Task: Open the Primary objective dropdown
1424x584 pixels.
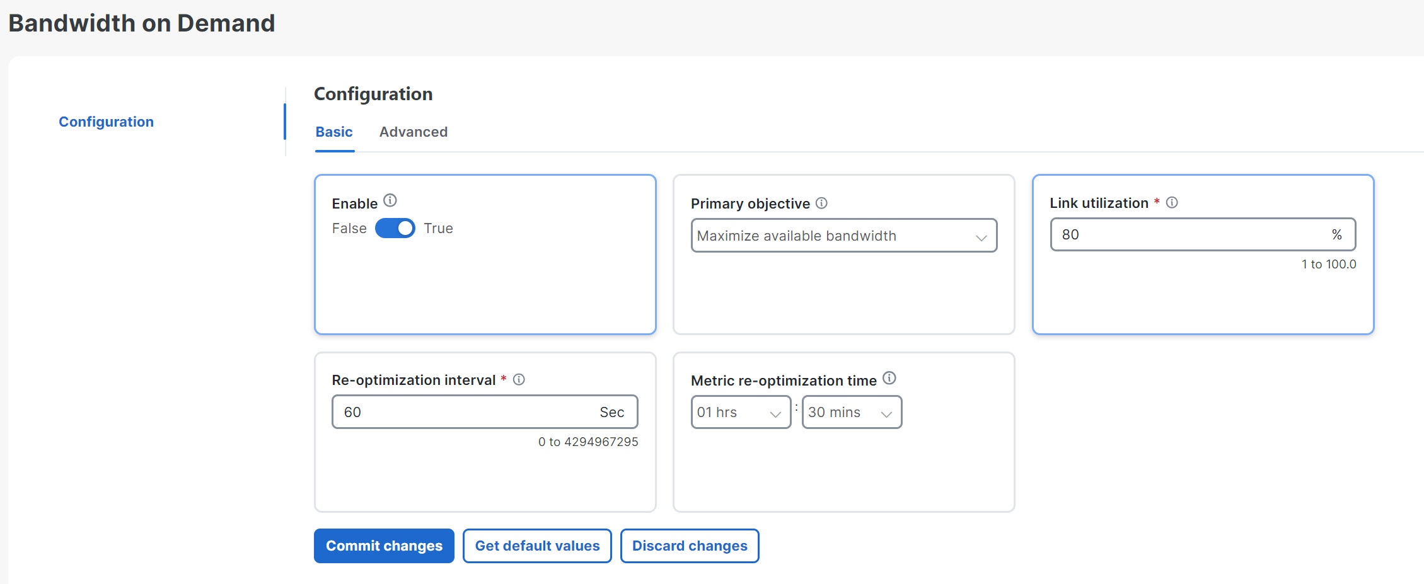Action: click(843, 236)
